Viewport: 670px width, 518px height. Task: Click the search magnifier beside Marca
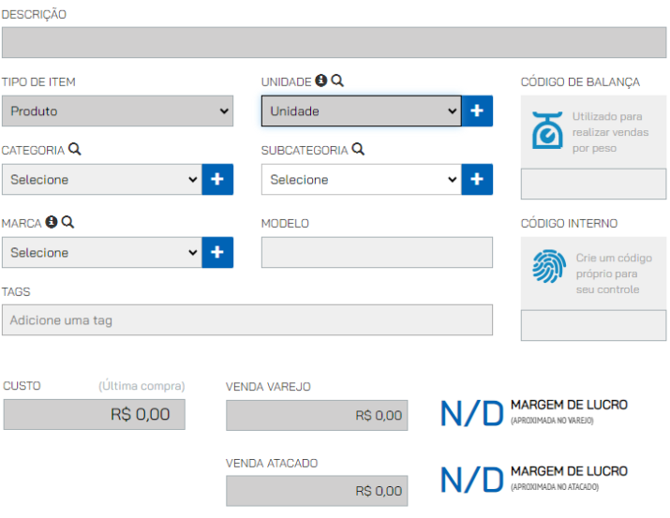(68, 222)
